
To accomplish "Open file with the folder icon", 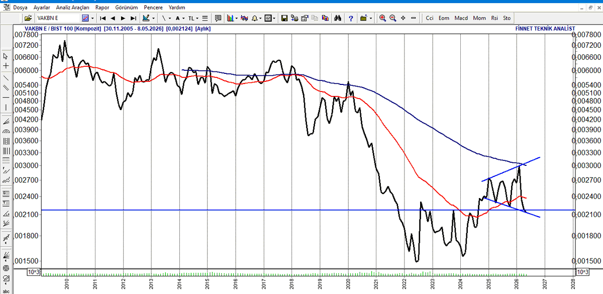I will point(28,18).
